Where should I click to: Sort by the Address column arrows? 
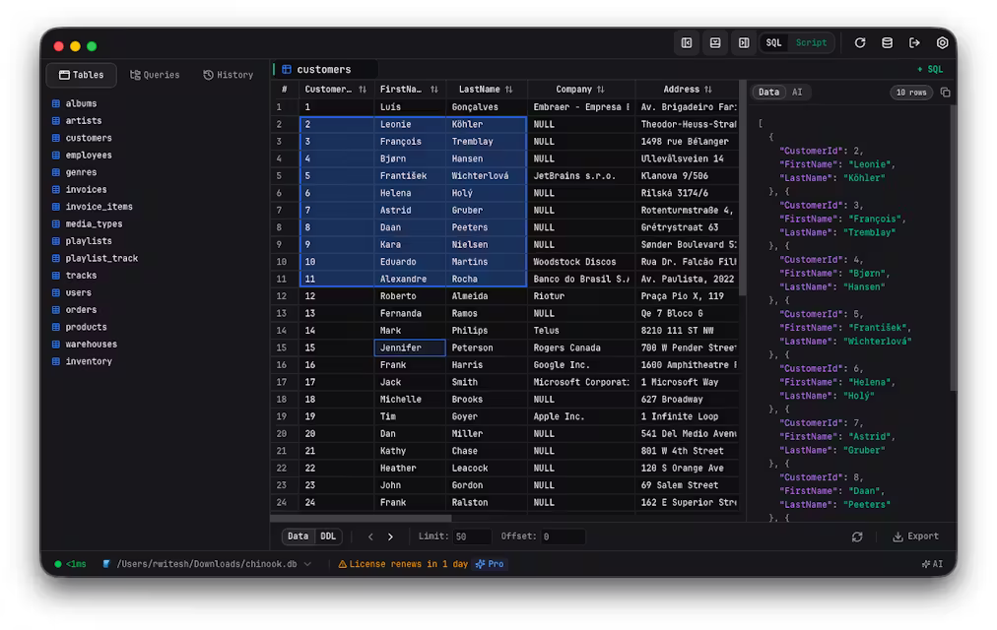(x=708, y=90)
